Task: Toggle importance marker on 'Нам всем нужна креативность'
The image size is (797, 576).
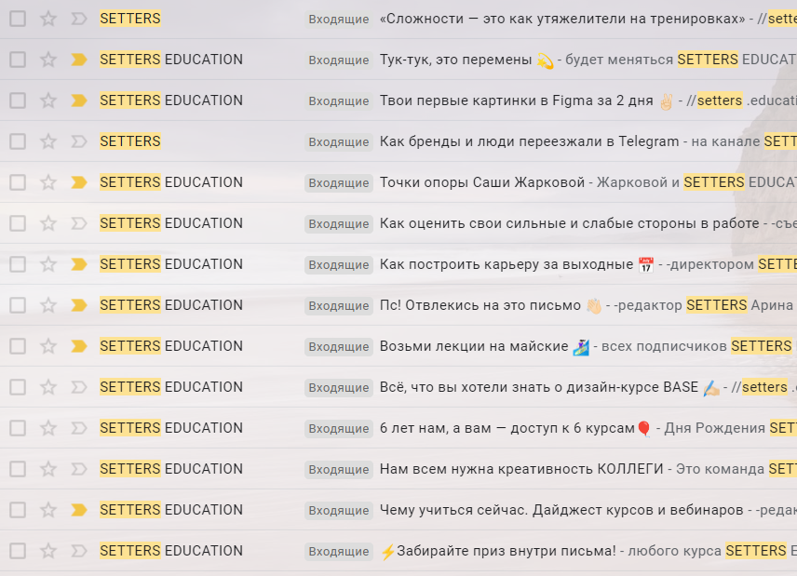Action: 79,469
